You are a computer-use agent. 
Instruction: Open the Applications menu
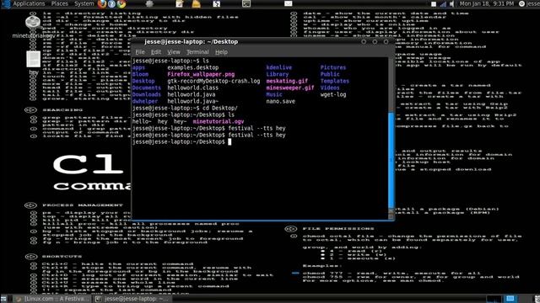pyautogui.click(x=29, y=3)
